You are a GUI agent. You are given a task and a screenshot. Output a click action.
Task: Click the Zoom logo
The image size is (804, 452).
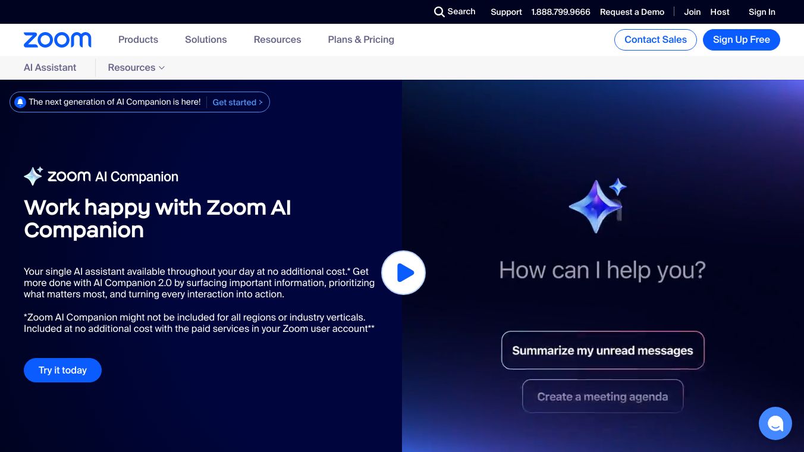[x=58, y=40]
